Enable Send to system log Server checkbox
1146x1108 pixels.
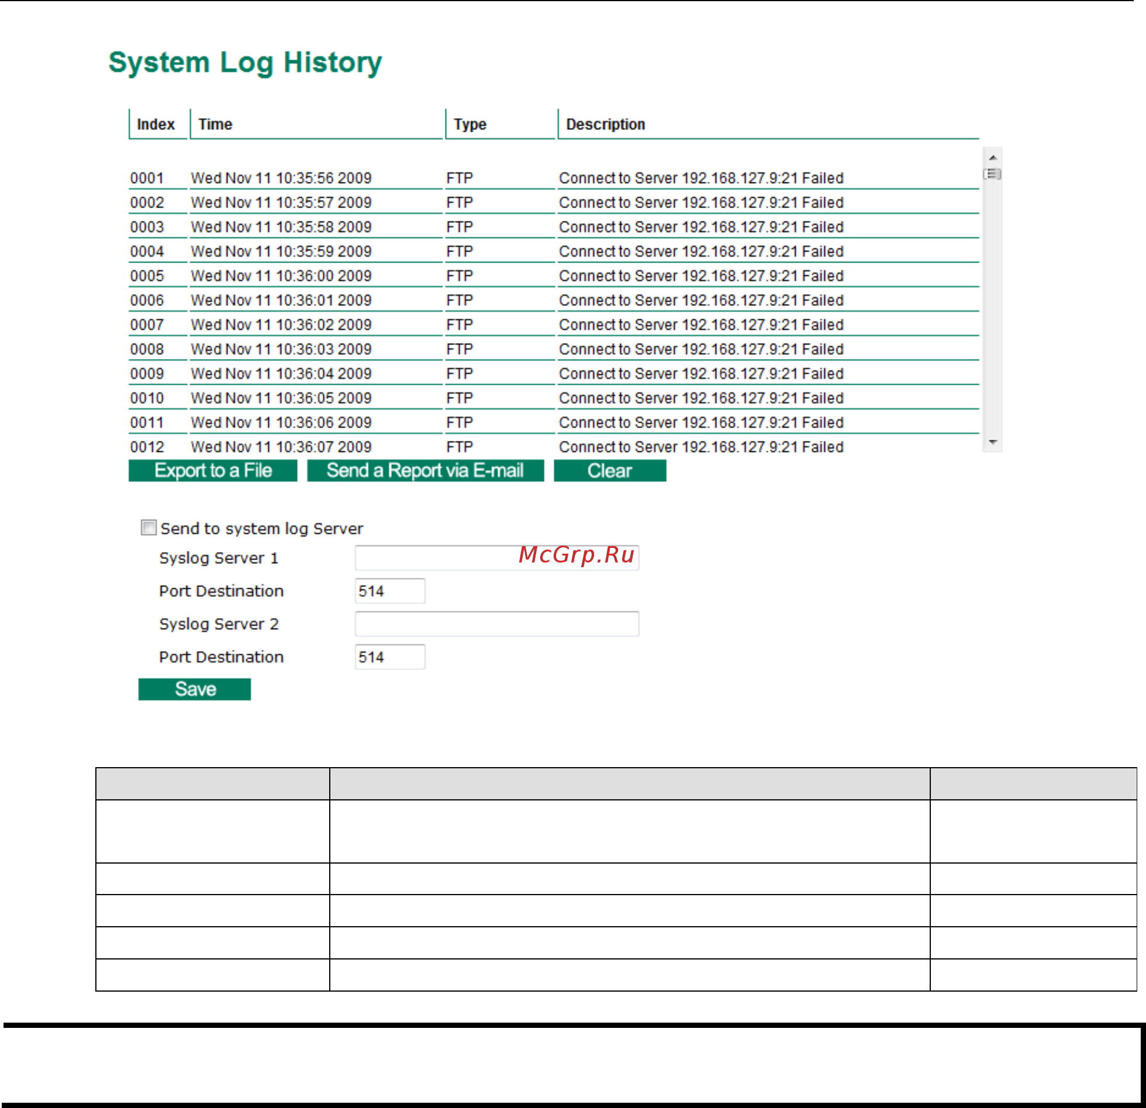coord(149,527)
